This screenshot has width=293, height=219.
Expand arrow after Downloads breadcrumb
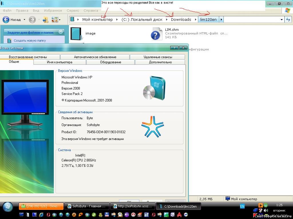pos(196,20)
